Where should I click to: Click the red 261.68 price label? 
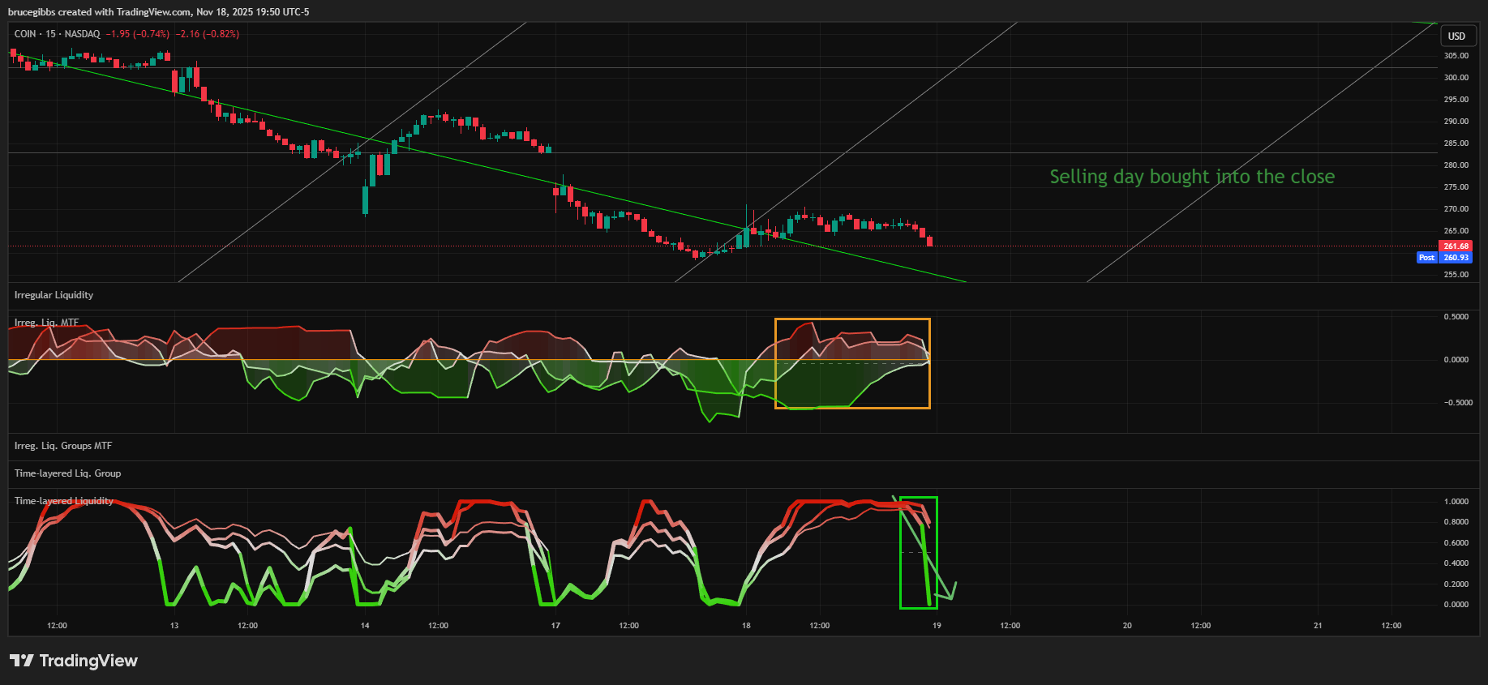pyautogui.click(x=1456, y=246)
